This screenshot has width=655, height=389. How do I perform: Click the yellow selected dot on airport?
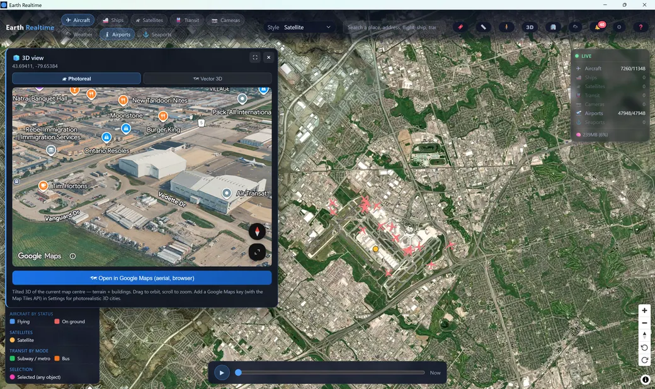pyautogui.click(x=375, y=249)
